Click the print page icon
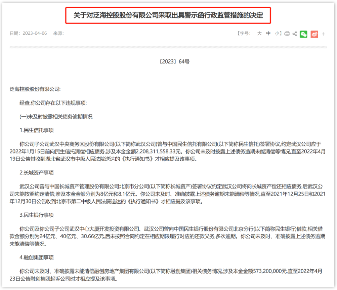Image resolution: width=337 pixels, height=290 pixels. tap(287, 34)
